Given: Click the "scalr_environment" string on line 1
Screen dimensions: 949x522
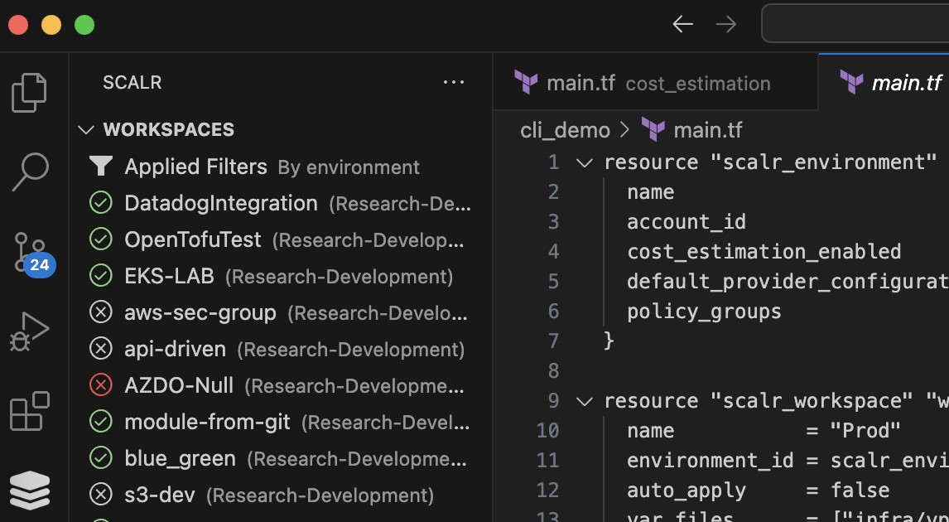Looking at the screenshot, I should [823, 162].
